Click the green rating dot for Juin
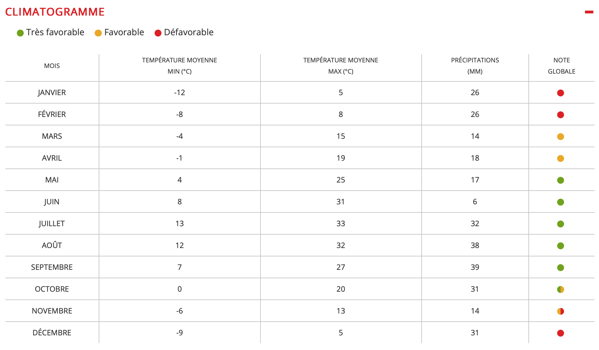The width and height of the screenshot is (599, 350). (x=560, y=202)
